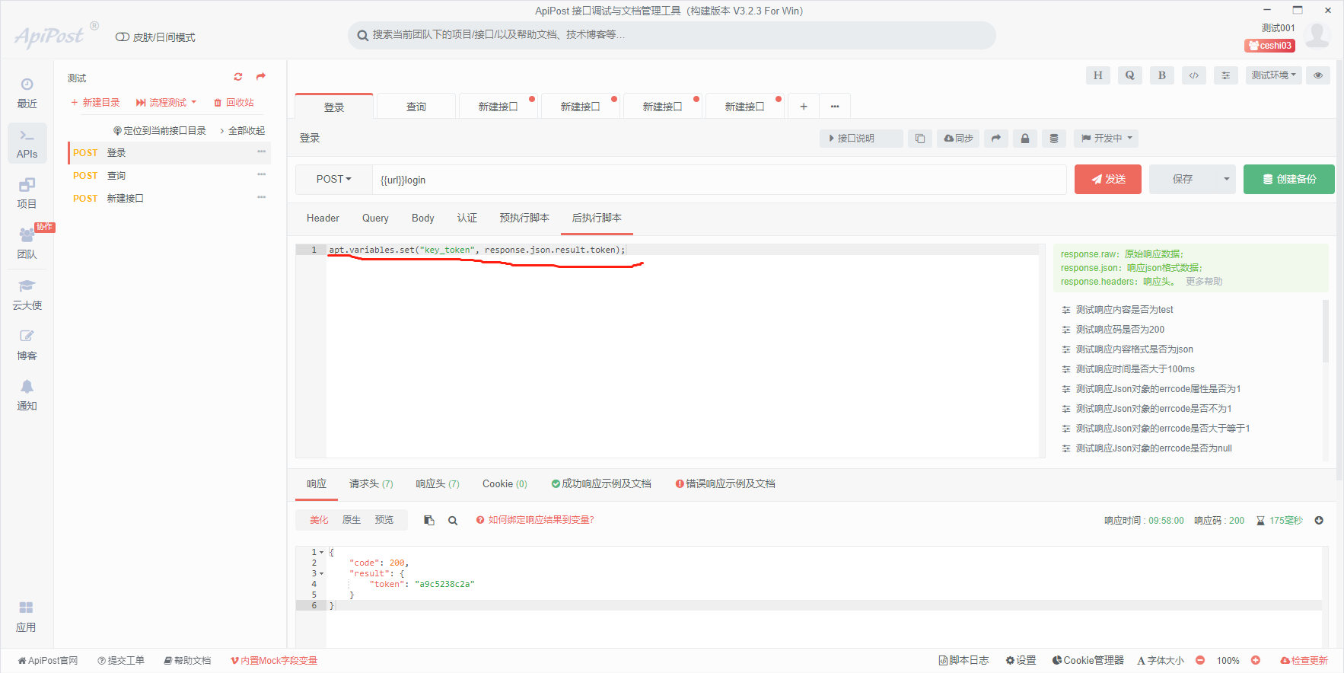This screenshot has width=1344, height=673.
Task: Click the sliders settings toolbar icon
Action: pos(1225,75)
